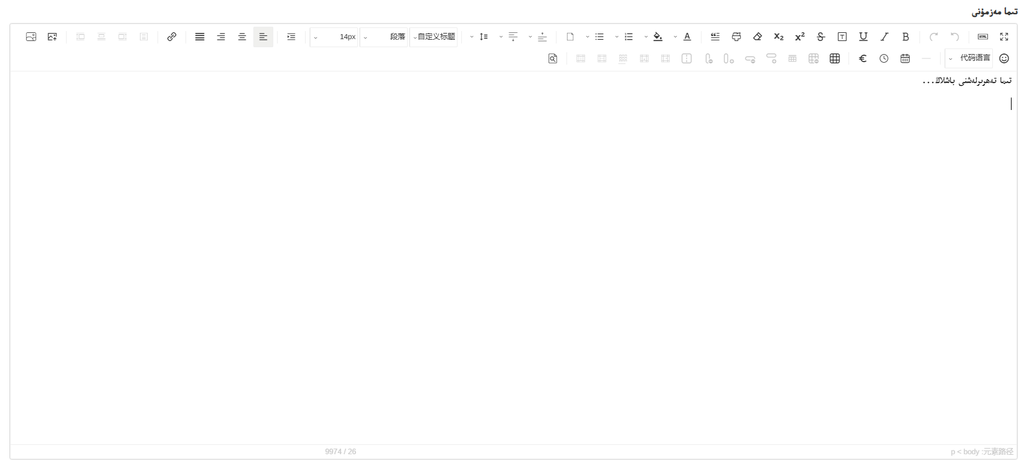This screenshot has width=1029, height=471.
Task: Insert a hyperlink using the chain icon
Action: point(172,37)
